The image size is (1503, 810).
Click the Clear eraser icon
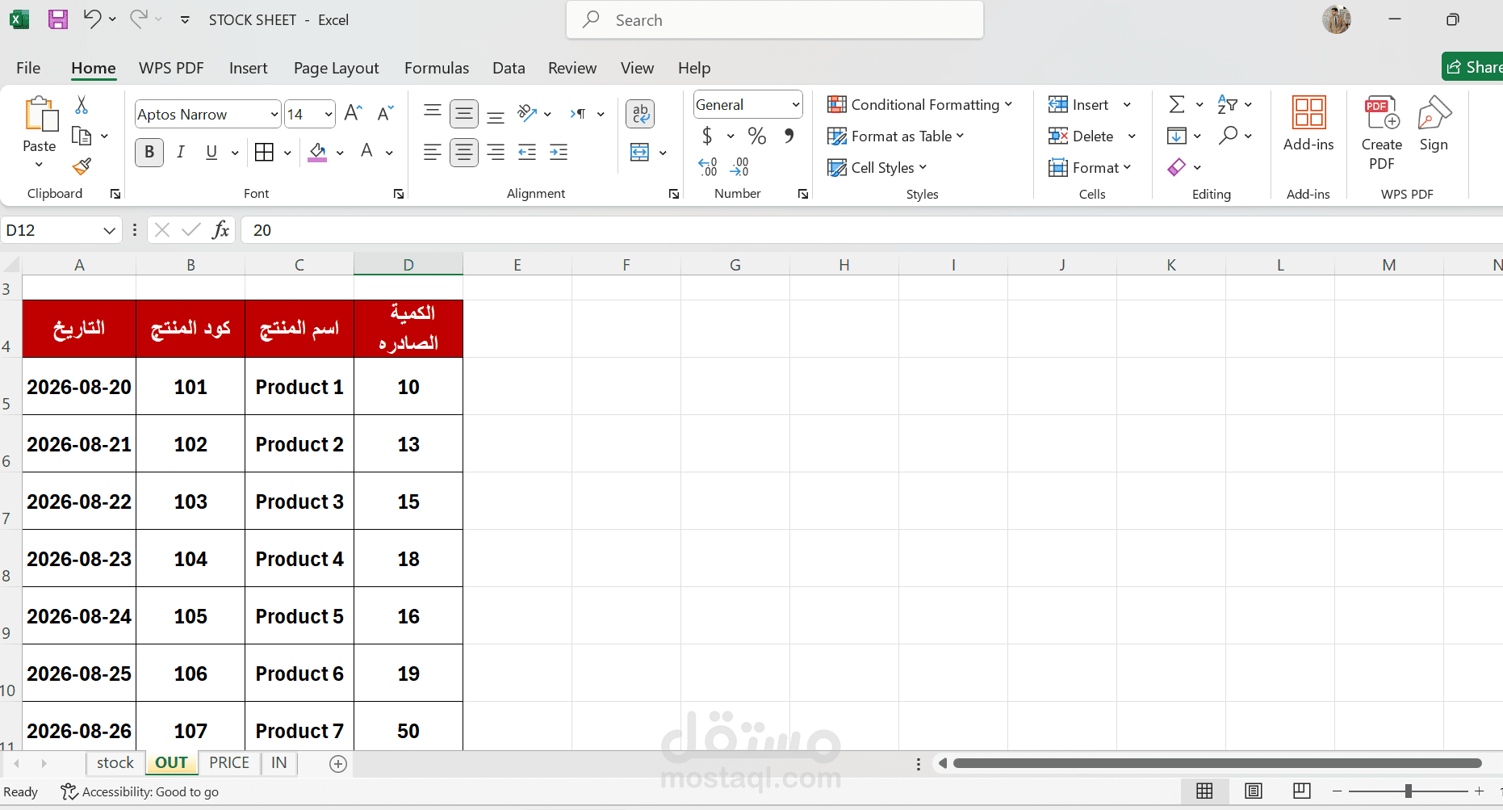click(1177, 167)
